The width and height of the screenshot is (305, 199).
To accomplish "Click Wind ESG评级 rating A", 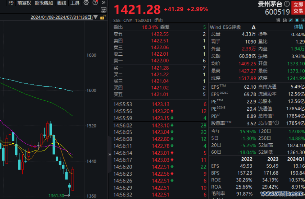I will coord(254,27).
